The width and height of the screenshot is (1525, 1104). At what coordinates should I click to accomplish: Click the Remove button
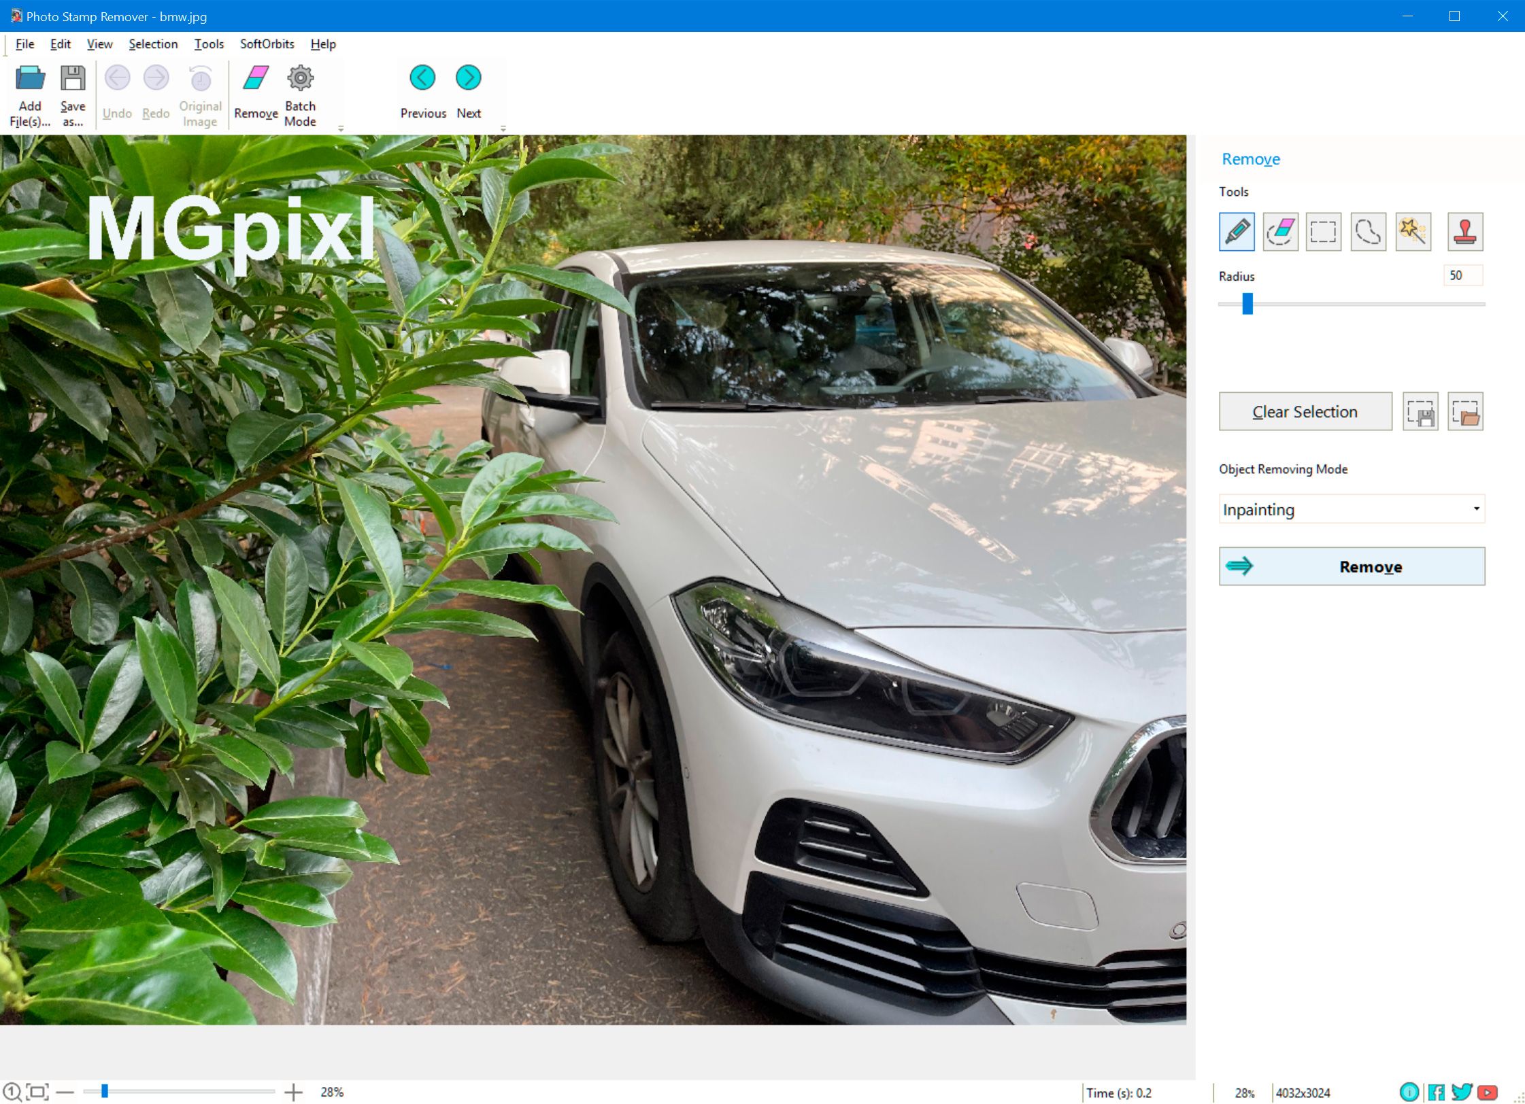tap(1352, 567)
